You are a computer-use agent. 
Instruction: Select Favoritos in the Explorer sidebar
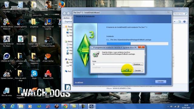click(x=69, y=27)
